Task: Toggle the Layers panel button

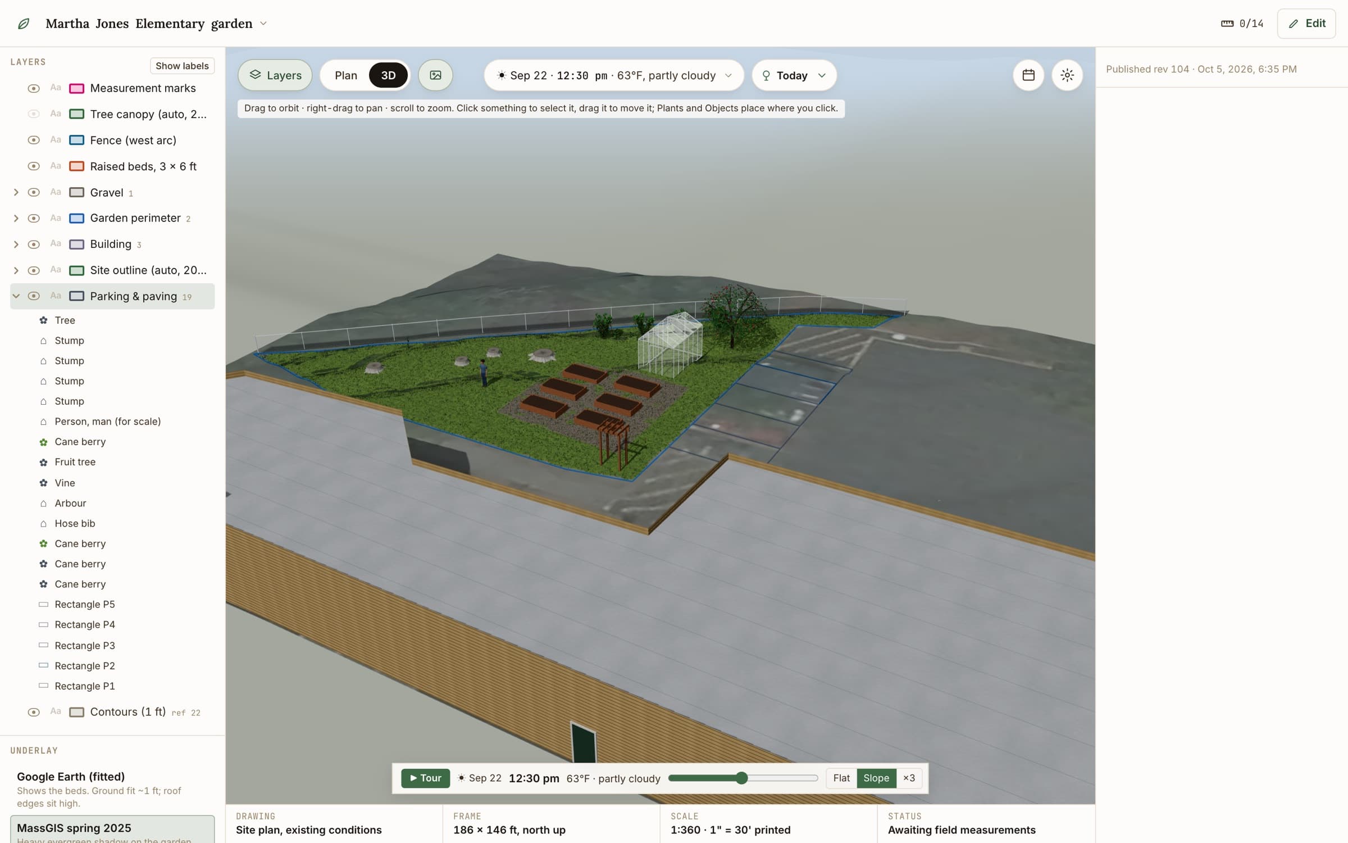Action: 275,75
